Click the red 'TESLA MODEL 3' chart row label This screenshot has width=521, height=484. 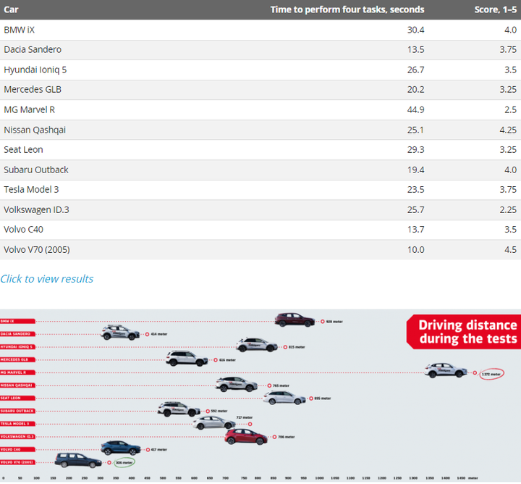pos(17,424)
